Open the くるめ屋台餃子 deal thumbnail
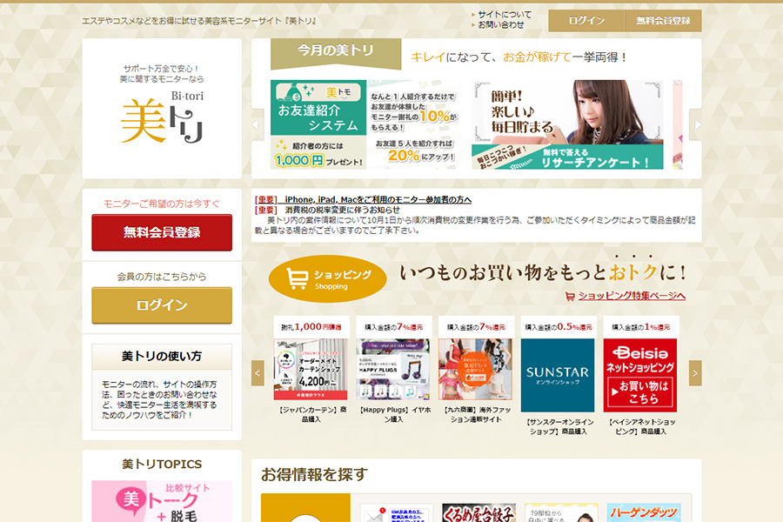This screenshot has width=783, height=522. (x=478, y=513)
